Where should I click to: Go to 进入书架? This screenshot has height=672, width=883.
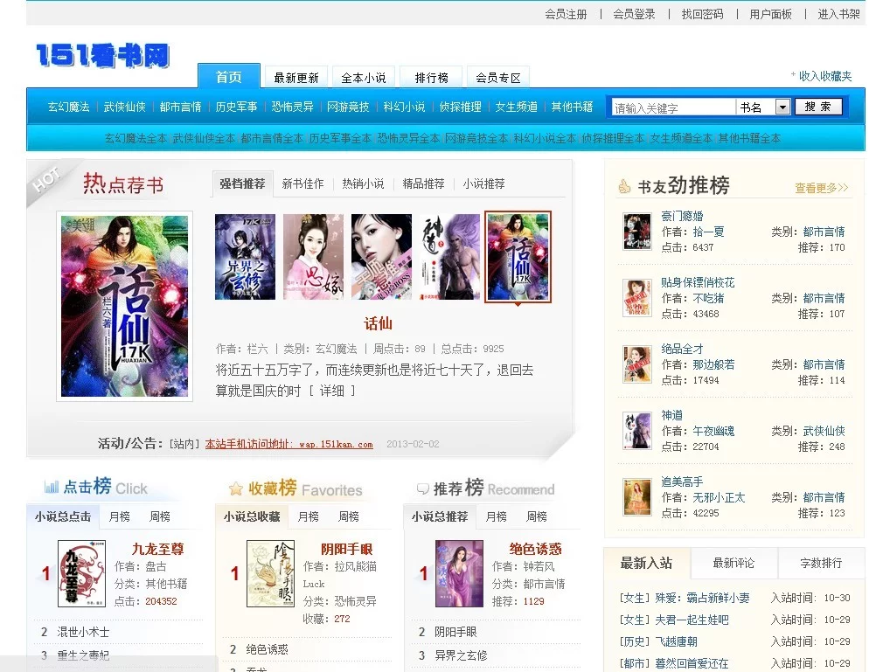coord(838,15)
